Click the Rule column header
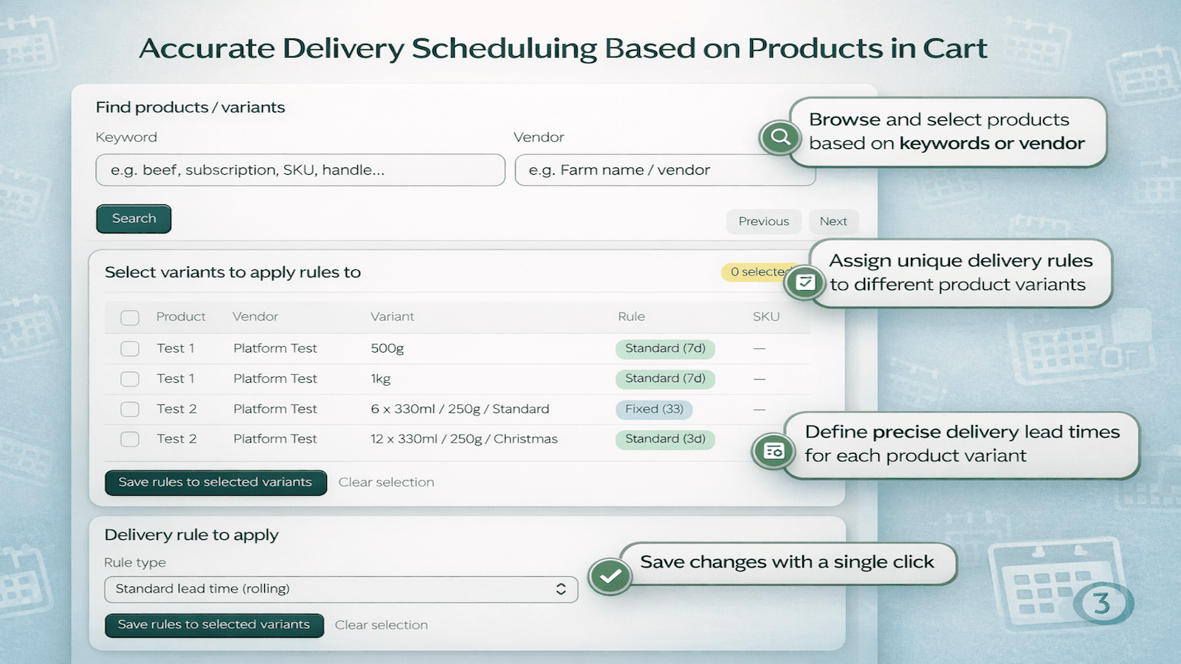The height and width of the screenshot is (664, 1181). (x=631, y=317)
